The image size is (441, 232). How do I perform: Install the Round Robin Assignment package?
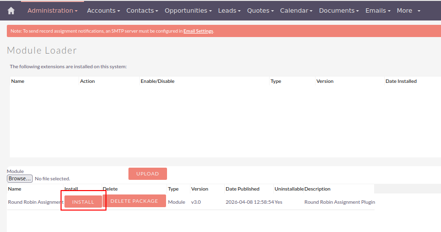[83, 202]
